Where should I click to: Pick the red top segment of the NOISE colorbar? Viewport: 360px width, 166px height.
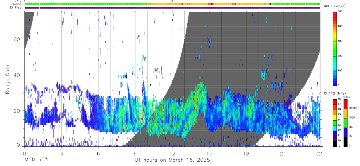(345, 104)
